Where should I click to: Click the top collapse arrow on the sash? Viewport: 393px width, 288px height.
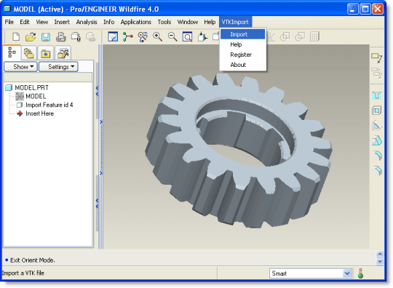click(98, 88)
